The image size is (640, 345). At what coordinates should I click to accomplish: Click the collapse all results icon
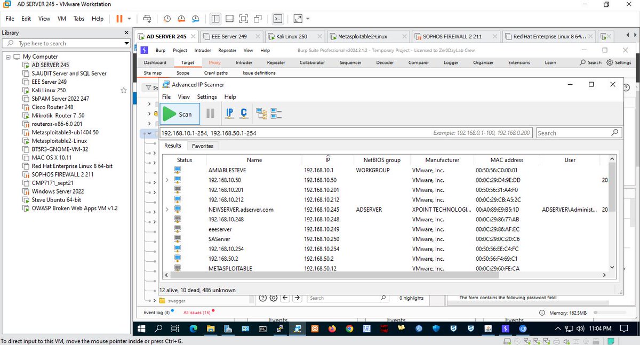point(276,114)
